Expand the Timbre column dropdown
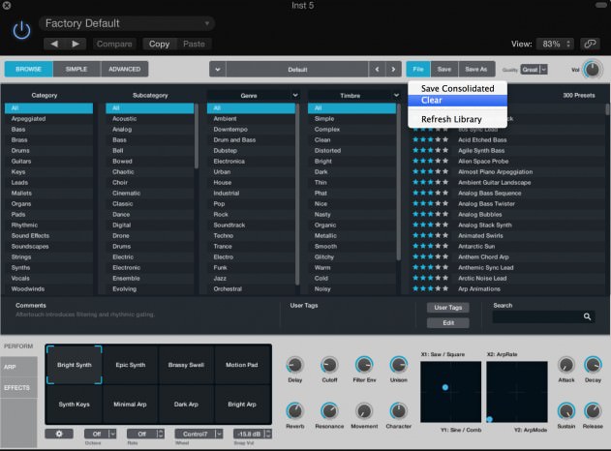The height and width of the screenshot is (451, 611). point(396,95)
